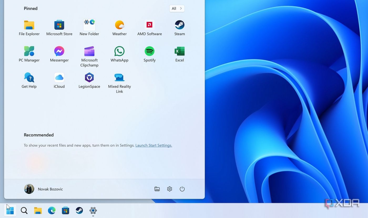368x218 pixels.
Task: Open iCloud from pinned apps
Action: 59,77
